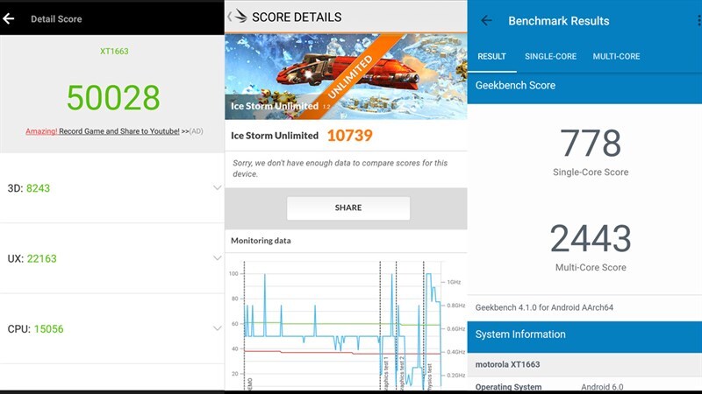Click the CPU score value 15056
This screenshot has width=702, height=394.
[x=49, y=329]
